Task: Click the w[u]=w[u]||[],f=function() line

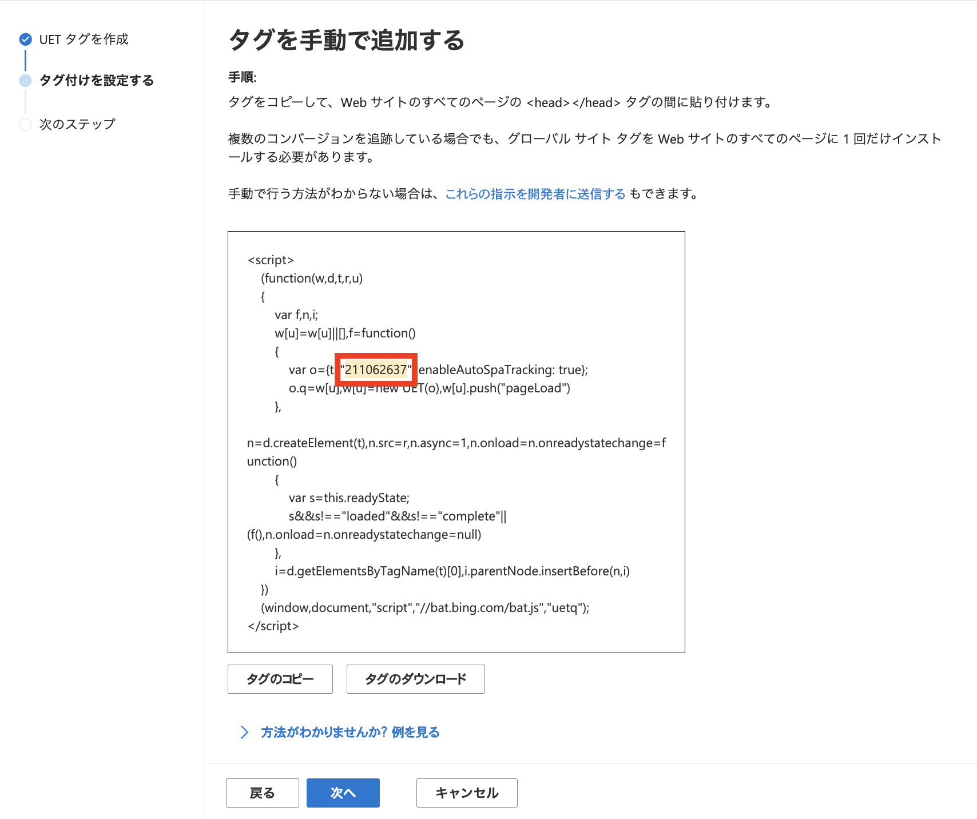Action: 345,333
